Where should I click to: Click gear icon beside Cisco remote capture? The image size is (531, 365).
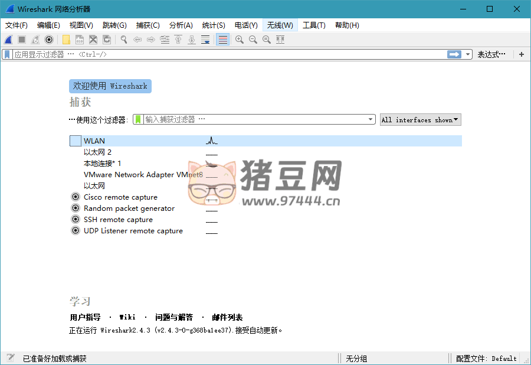tap(75, 197)
